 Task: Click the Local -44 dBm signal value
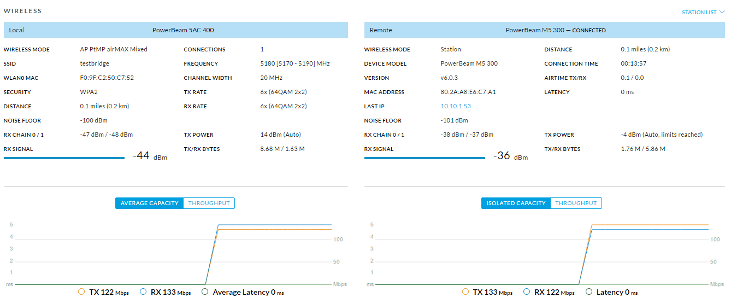tap(150, 156)
